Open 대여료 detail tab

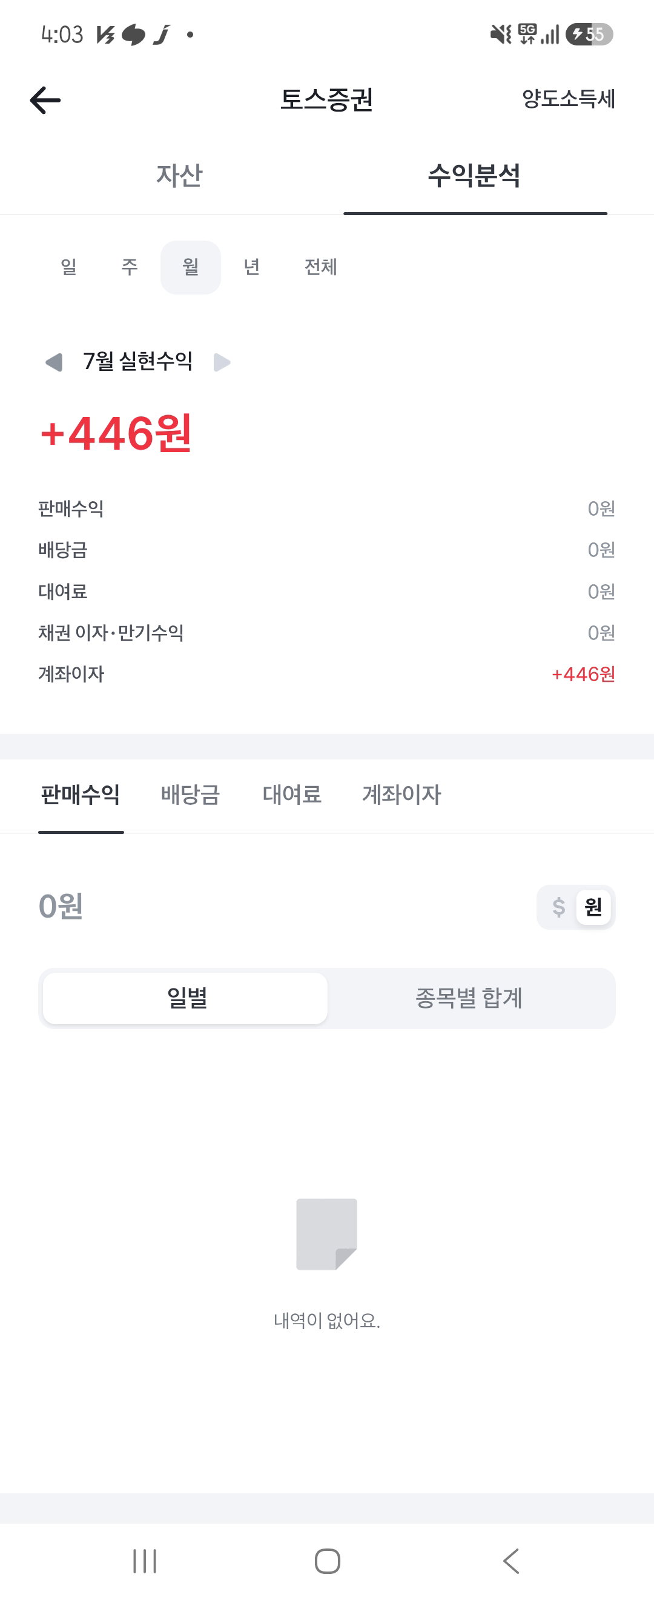tap(292, 795)
